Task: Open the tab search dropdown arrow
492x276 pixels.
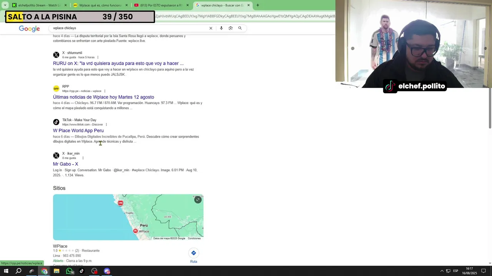Action: (5, 5)
